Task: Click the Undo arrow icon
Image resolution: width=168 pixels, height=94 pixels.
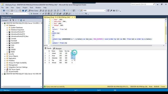Action: 64,10
